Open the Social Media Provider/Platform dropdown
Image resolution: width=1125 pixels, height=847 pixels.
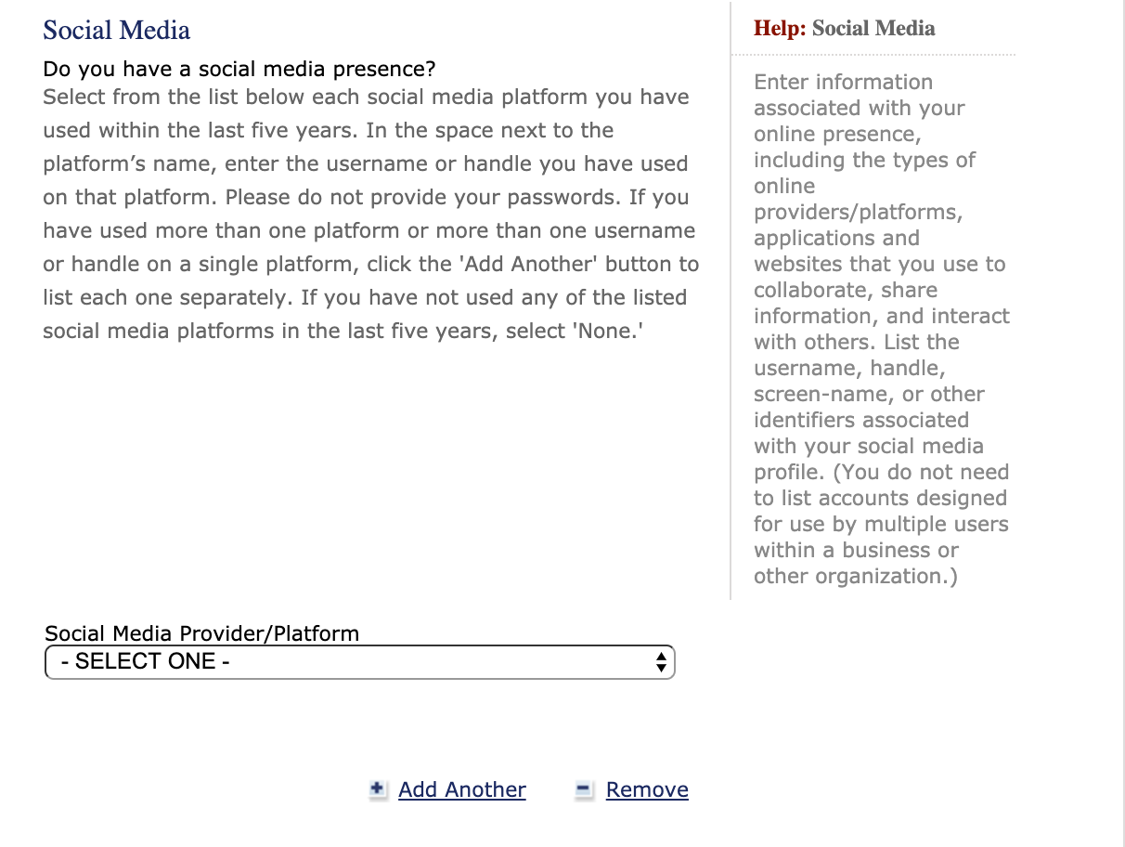tap(359, 662)
